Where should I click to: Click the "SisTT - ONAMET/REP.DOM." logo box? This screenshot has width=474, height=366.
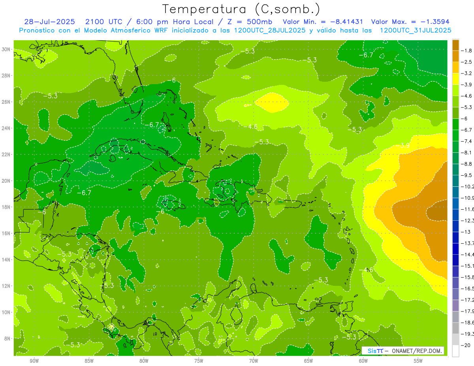pyautogui.click(x=403, y=351)
